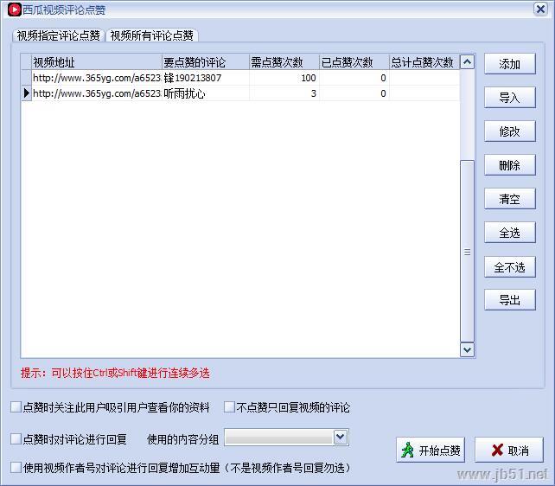Click the 3 likes-needed cell
555x486 pixels.
284,93
